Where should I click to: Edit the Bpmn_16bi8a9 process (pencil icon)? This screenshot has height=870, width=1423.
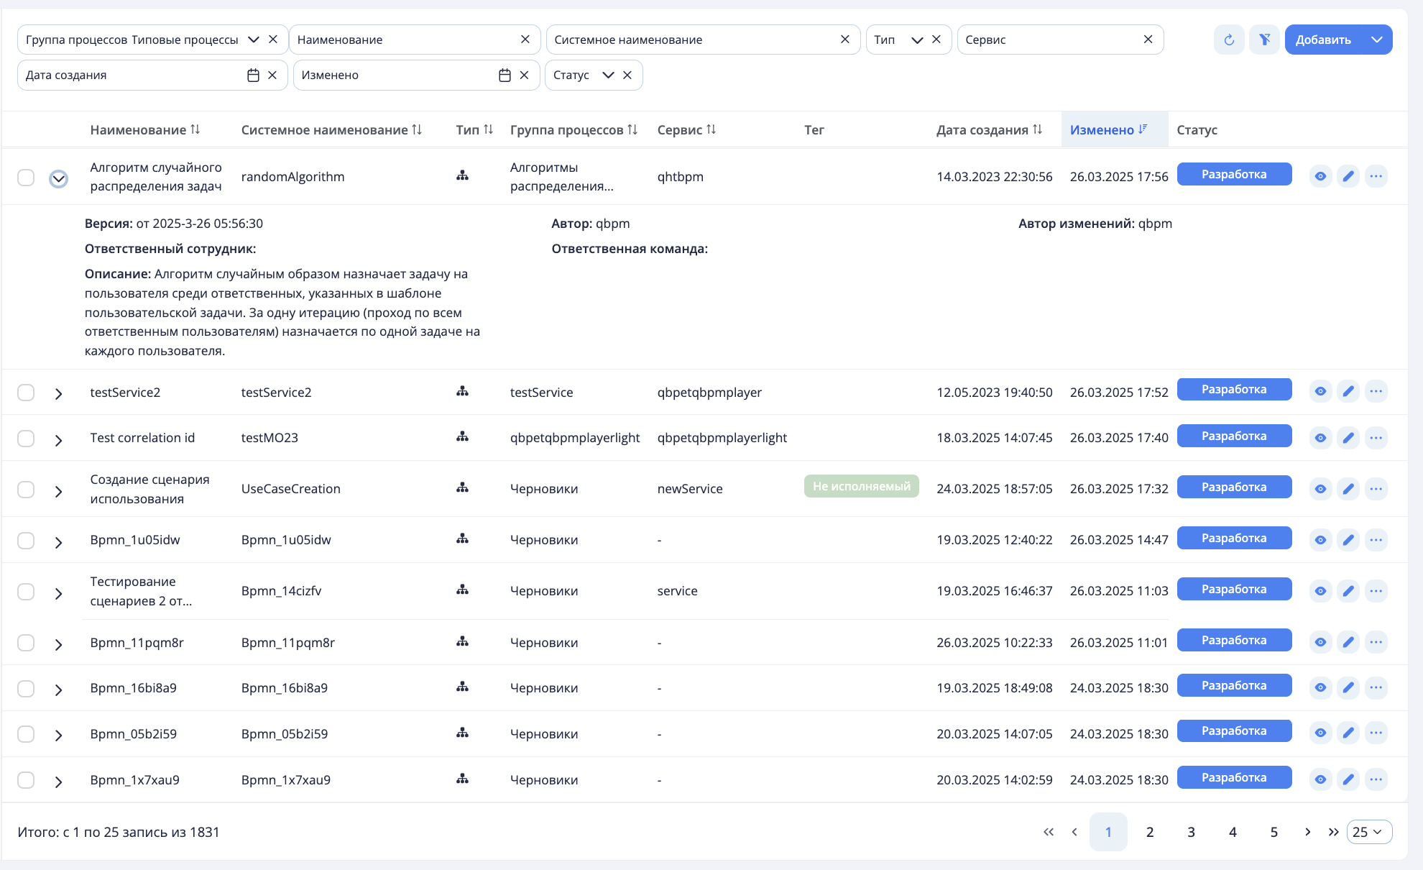pos(1348,687)
